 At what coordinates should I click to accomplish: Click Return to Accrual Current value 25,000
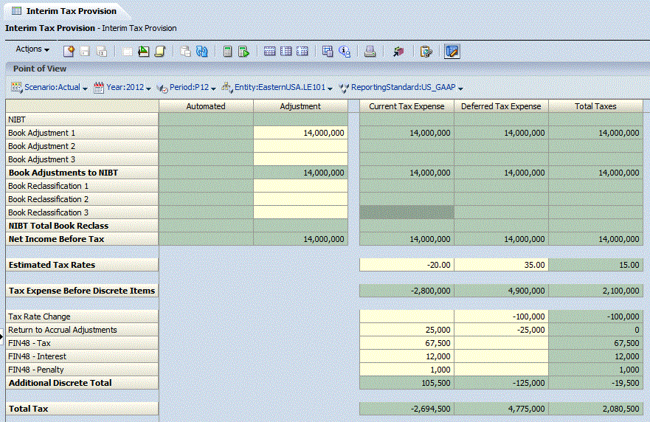point(407,330)
